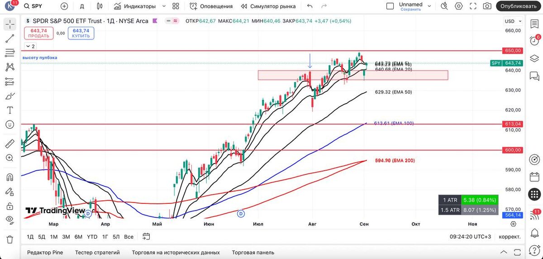Viewport: 543px width, 259px height.
Task: Start Симулятор рынка replay mode
Action: pos(268,6)
